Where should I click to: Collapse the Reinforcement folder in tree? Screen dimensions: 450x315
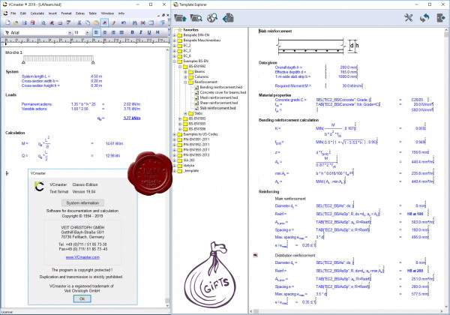(x=185, y=82)
